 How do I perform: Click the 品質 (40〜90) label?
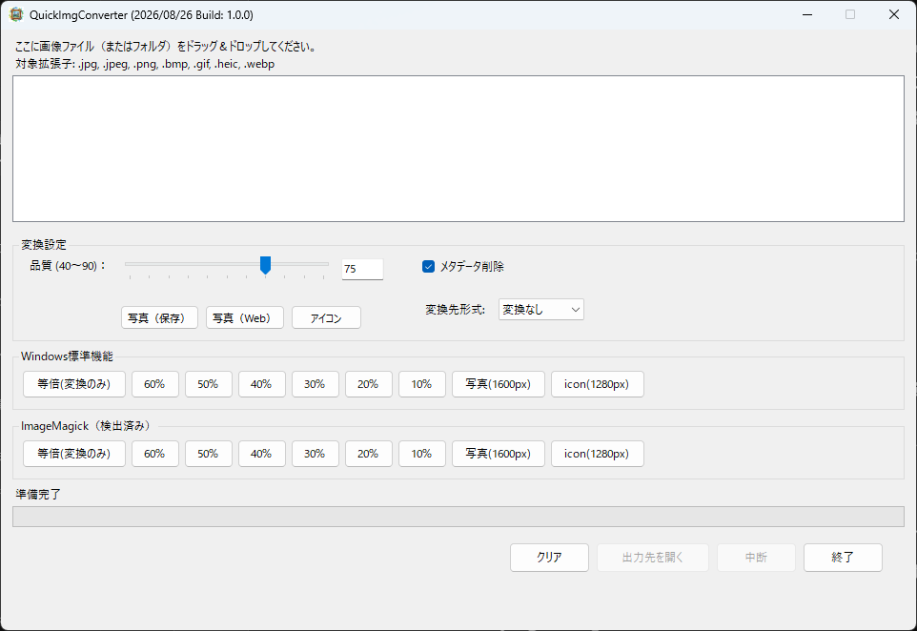[68, 266]
